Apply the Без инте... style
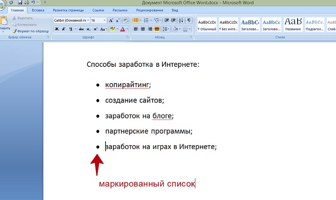The height and width of the screenshot is (200, 336). coord(228,25)
